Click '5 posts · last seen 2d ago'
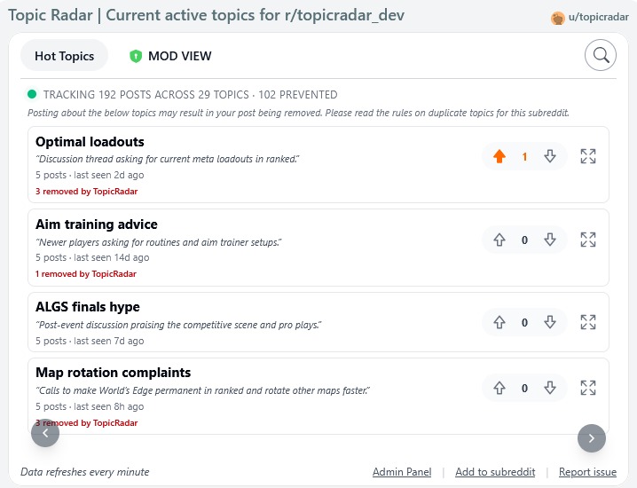Image resolution: width=637 pixels, height=488 pixels. (90, 175)
